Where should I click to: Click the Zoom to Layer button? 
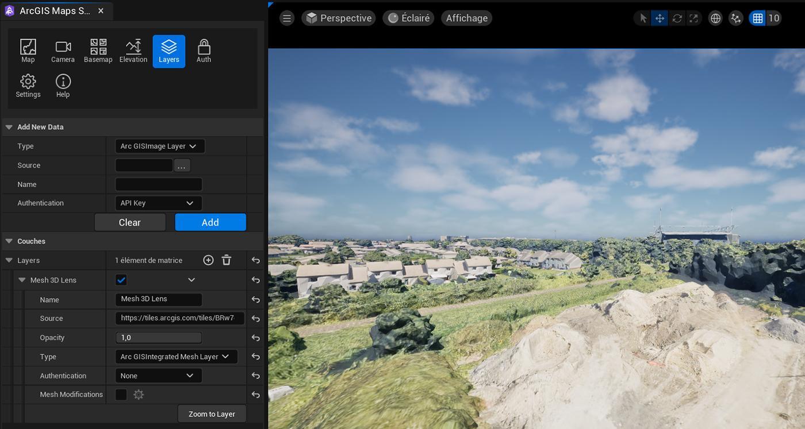[x=212, y=413]
